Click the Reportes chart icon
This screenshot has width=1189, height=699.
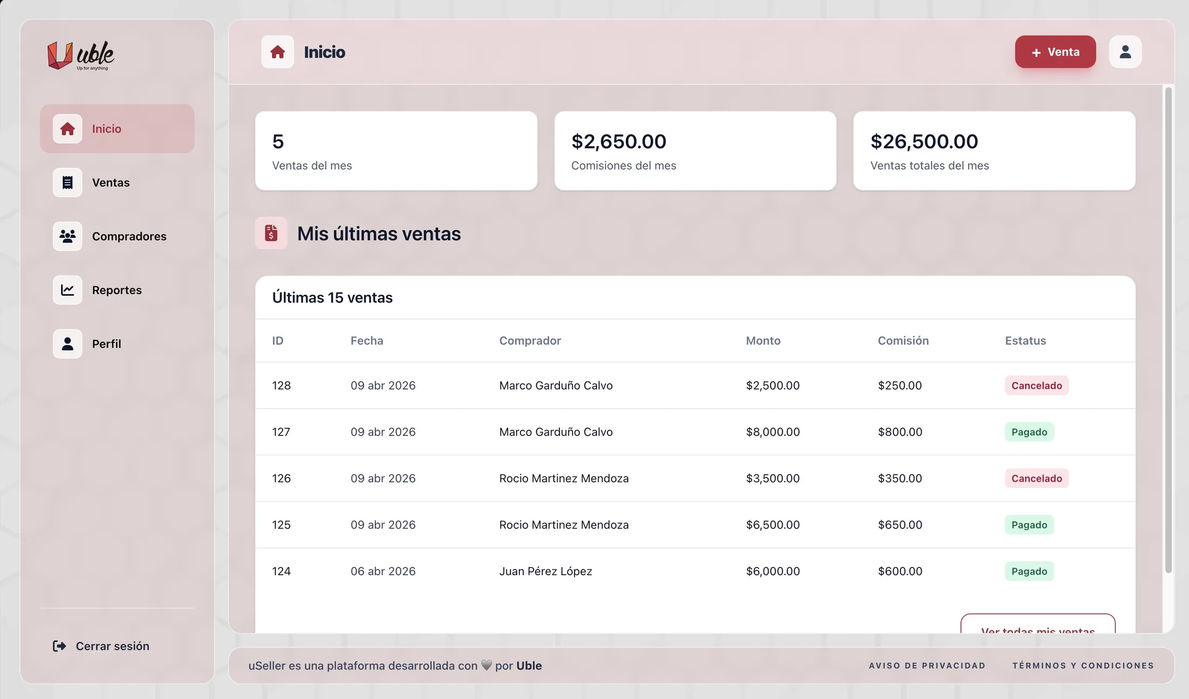(68, 290)
